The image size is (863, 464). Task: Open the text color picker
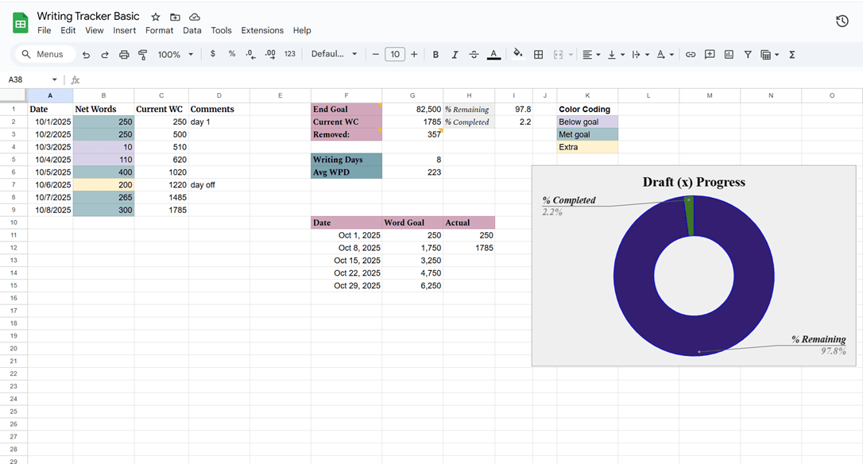(x=493, y=55)
